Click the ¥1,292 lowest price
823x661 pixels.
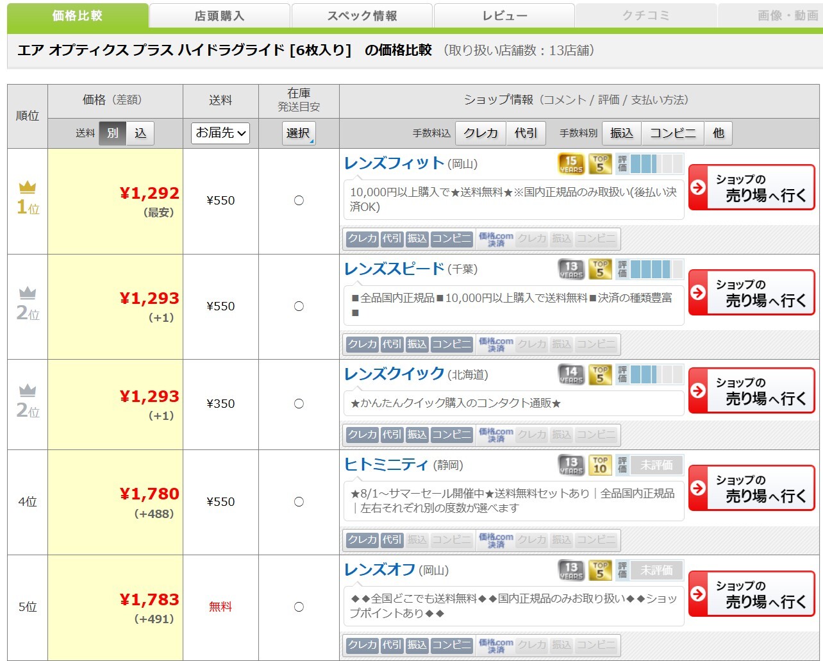pyautogui.click(x=149, y=193)
